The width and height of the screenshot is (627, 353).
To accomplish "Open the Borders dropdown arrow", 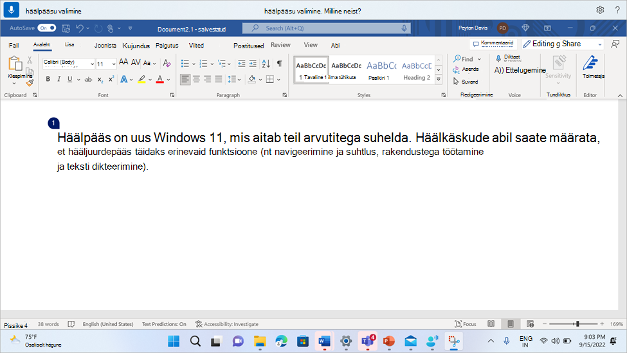I will [x=278, y=80].
